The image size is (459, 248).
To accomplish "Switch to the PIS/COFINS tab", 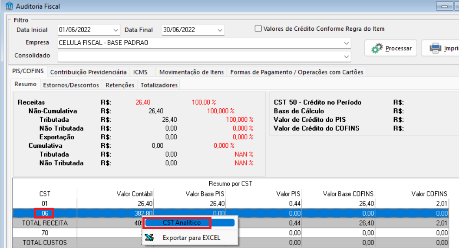I will 28,71.
